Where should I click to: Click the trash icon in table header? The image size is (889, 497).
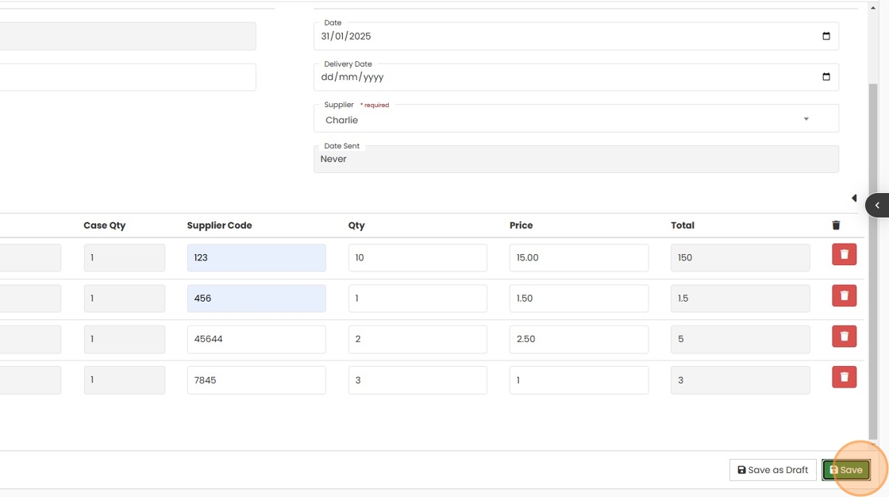coord(836,225)
